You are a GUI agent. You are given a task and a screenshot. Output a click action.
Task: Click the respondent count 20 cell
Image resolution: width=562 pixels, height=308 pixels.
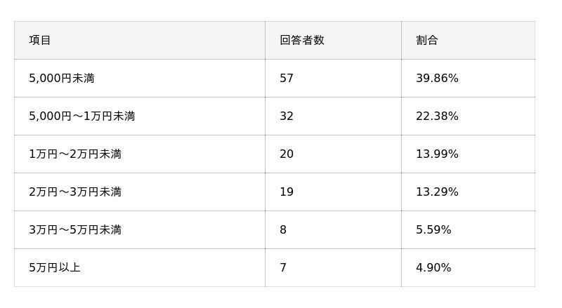(x=287, y=154)
